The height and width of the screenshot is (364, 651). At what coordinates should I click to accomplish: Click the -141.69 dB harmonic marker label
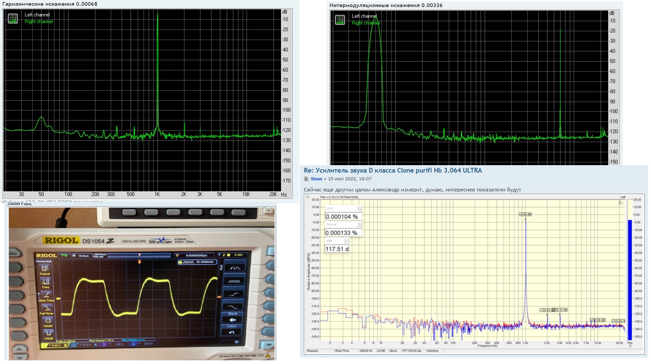pos(598,320)
